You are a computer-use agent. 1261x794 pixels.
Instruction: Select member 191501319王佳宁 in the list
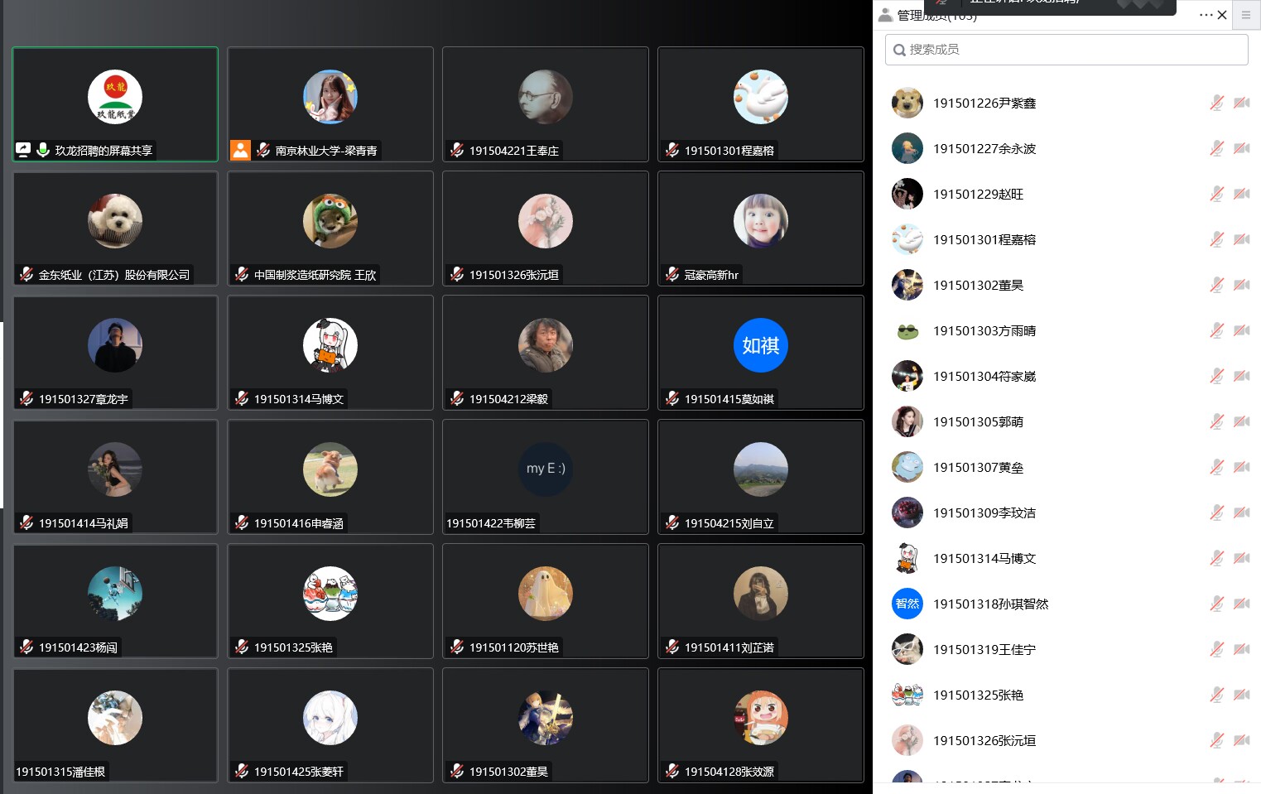coord(1067,649)
